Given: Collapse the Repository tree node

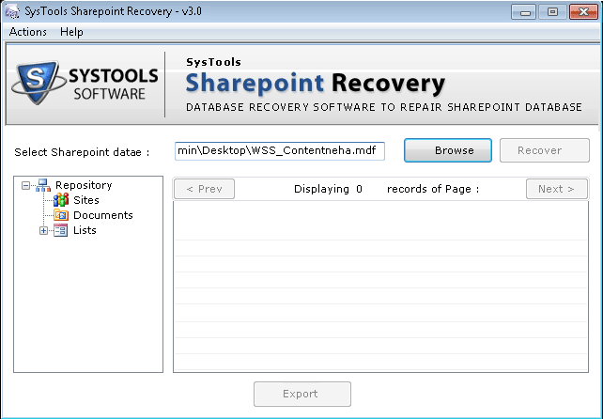Looking at the screenshot, I should (25, 186).
